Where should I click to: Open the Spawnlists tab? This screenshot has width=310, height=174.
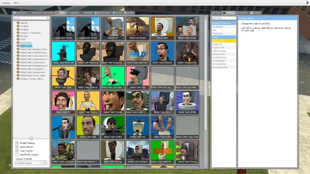pos(20,13)
